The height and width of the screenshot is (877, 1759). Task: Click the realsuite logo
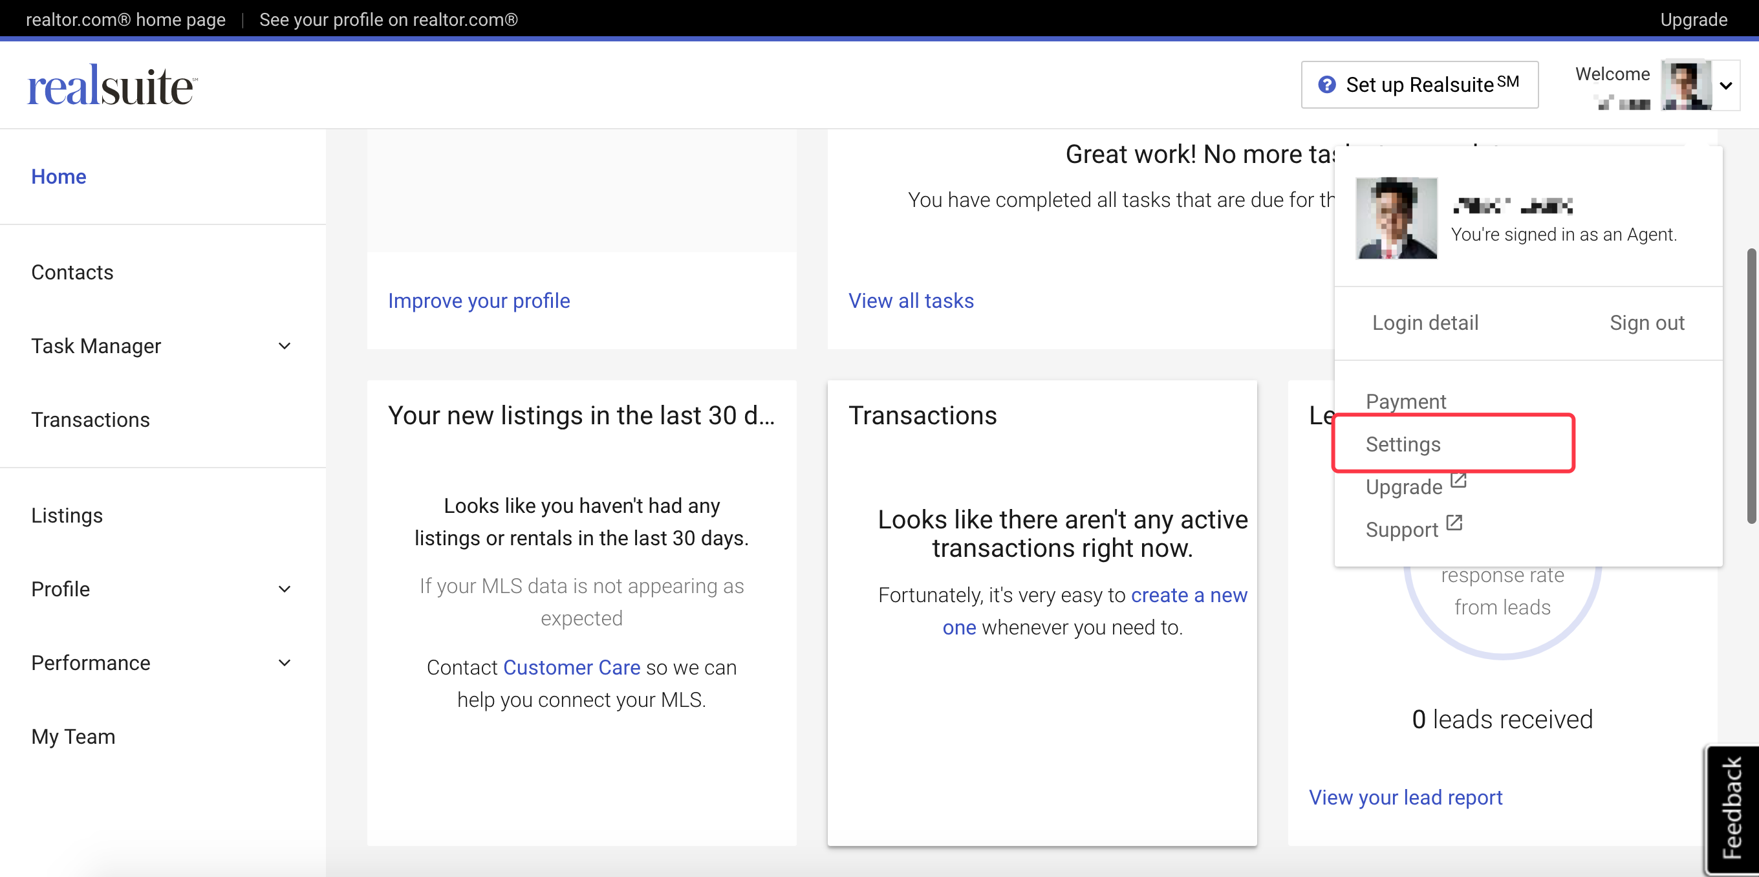click(x=113, y=86)
